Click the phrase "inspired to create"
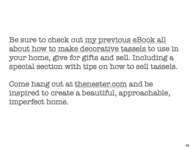This screenshot has height=147, width=190. [x=38, y=93]
